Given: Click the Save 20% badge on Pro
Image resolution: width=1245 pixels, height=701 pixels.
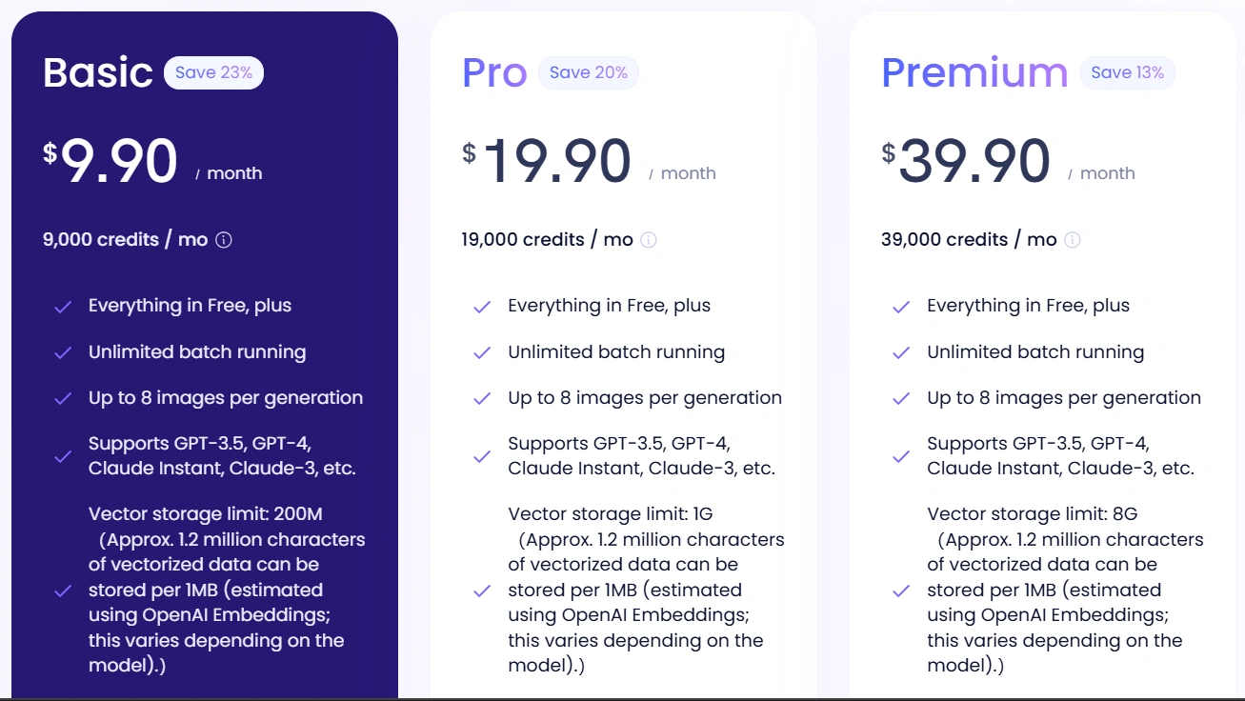Looking at the screenshot, I should tap(588, 73).
